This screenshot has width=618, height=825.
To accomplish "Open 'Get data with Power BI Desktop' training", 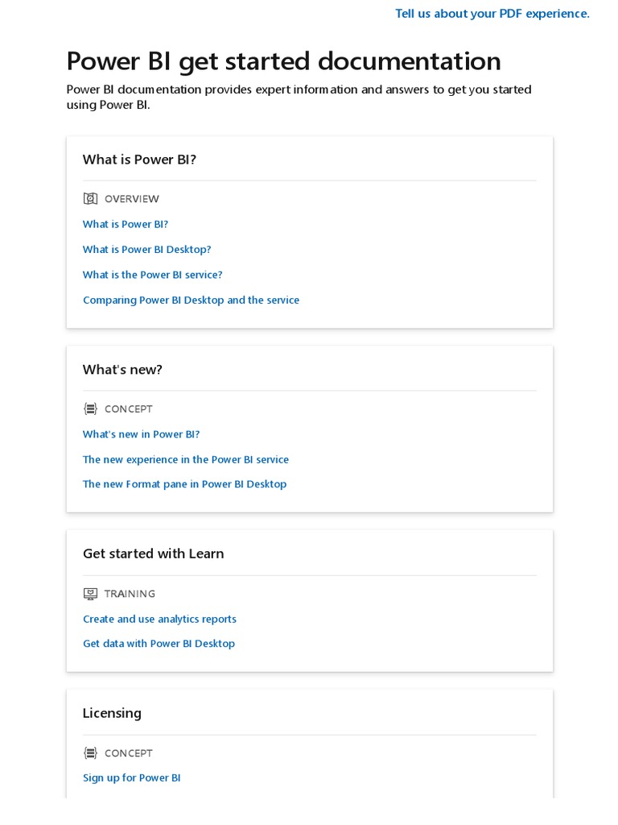I will pyautogui.click(x=159, y=644).
